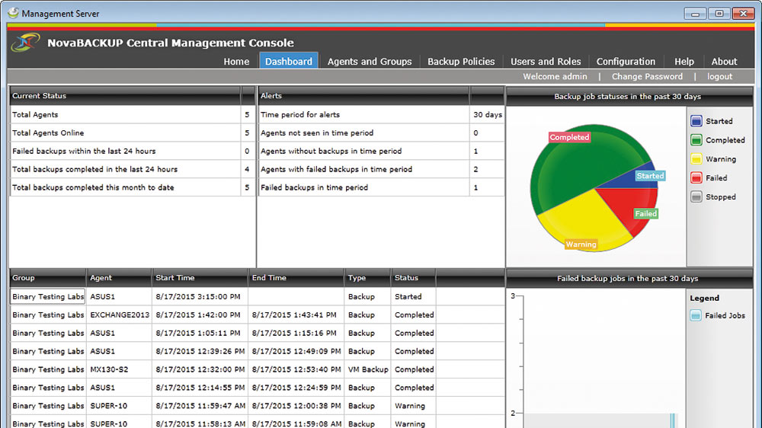The height and width of the screenshot is (428, 762).
Task: Sort by the Agent column header
Action: pyautogui.click(x=119, y=278)
